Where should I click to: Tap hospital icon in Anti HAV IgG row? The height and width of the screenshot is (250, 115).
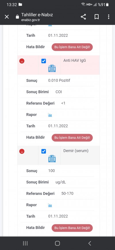pos(52,68)
